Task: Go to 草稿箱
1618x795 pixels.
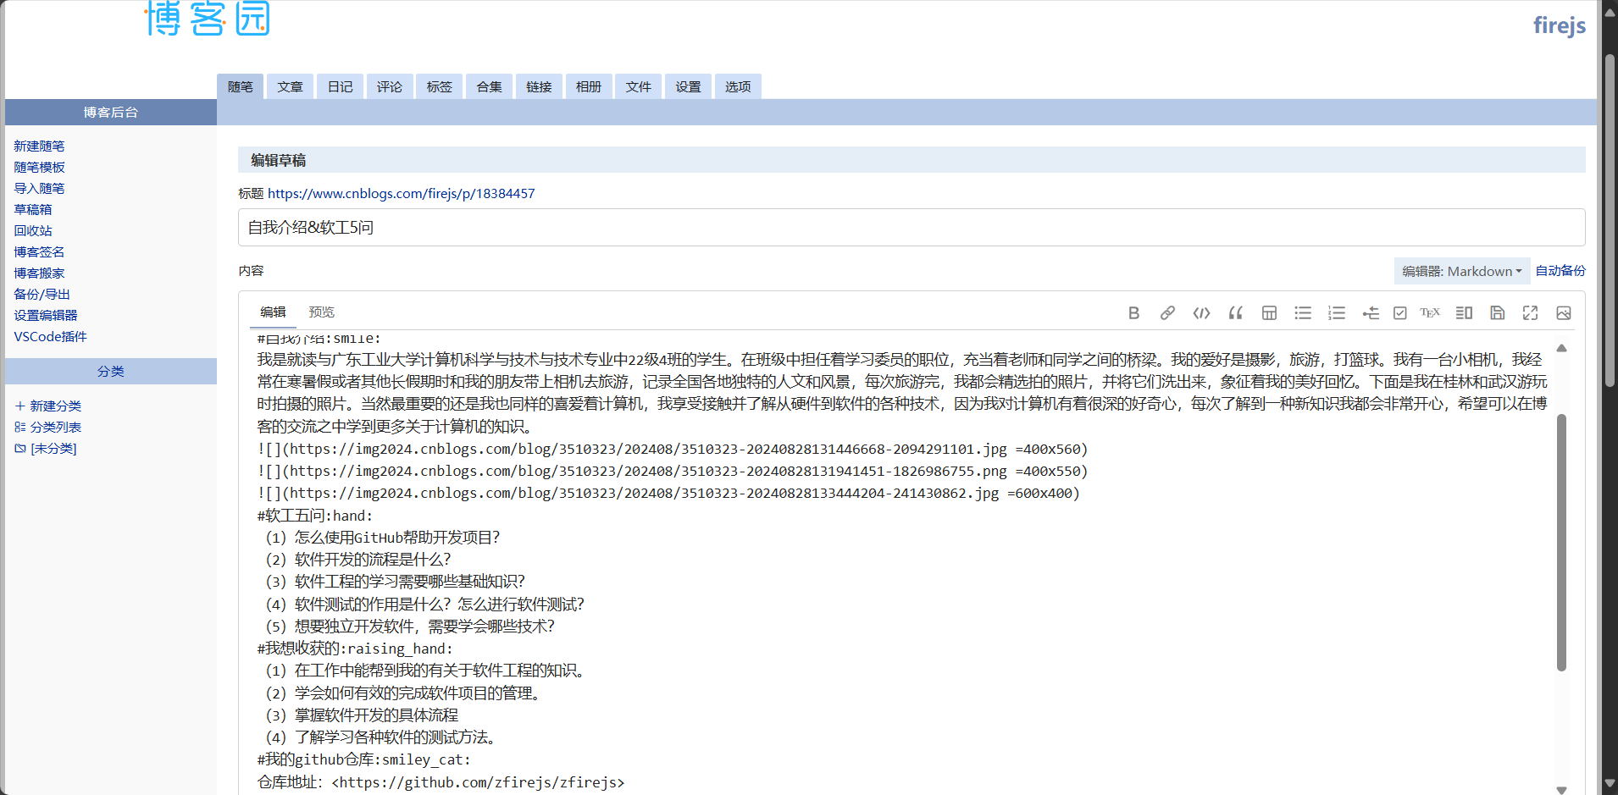Action: coord(33,210)
